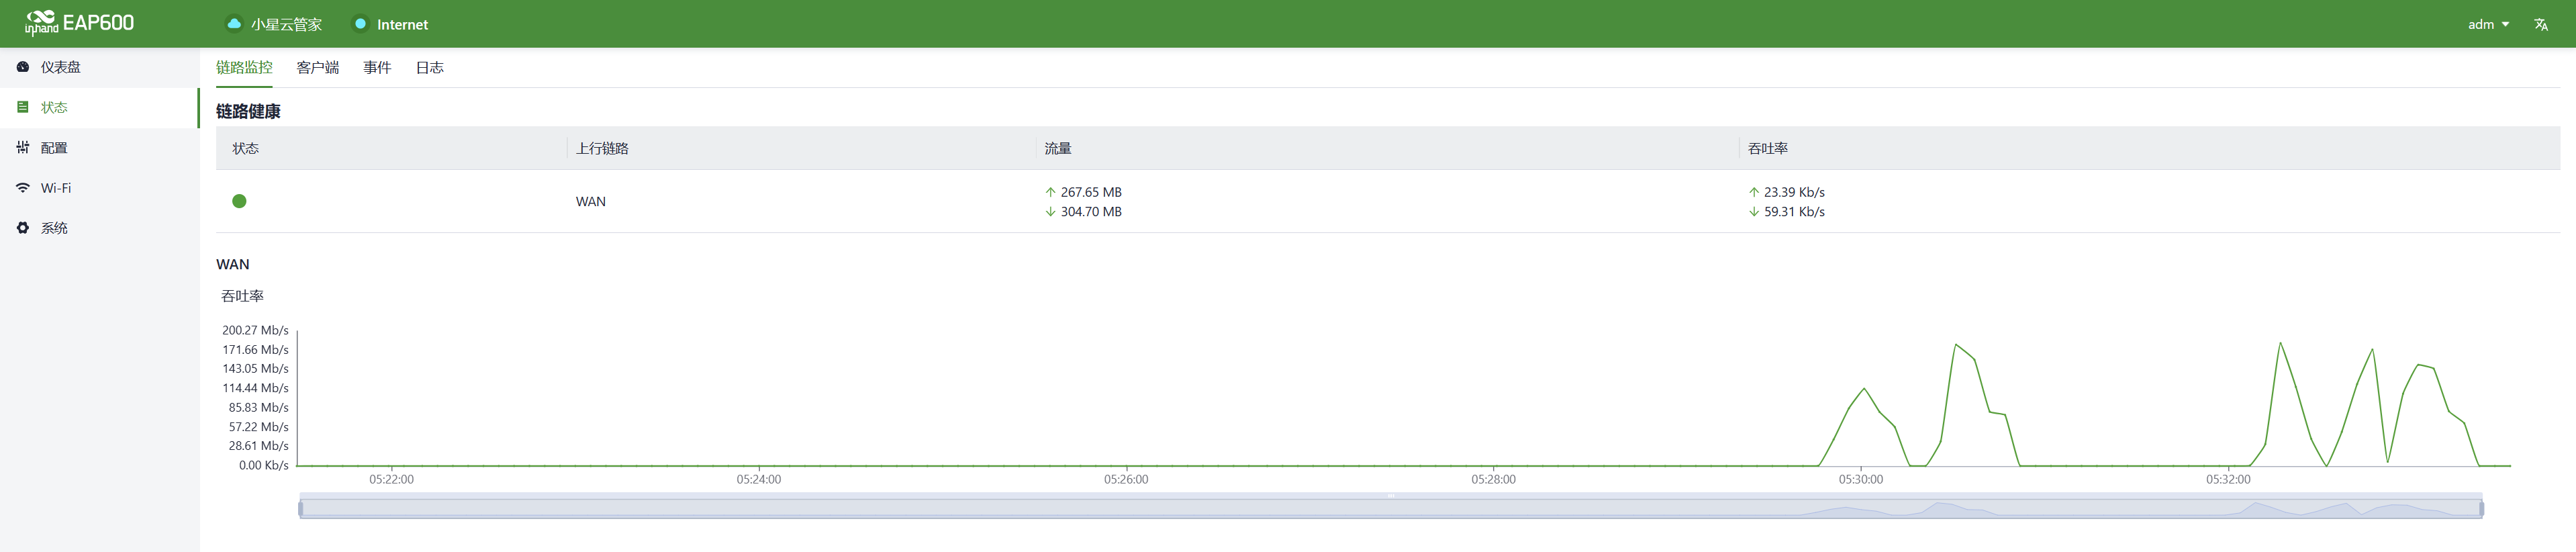Switch to the 客户端 tab
This screenshot has width=2576, height=552.
point(318,67)
